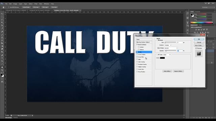This screenshot has width=216, height=121.
Task: Select the Hand tool
Action: tap(2, 67)
